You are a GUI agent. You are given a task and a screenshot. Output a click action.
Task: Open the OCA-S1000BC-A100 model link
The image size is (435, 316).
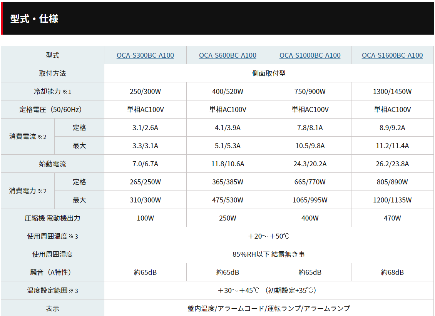click(x=310, y=55)
